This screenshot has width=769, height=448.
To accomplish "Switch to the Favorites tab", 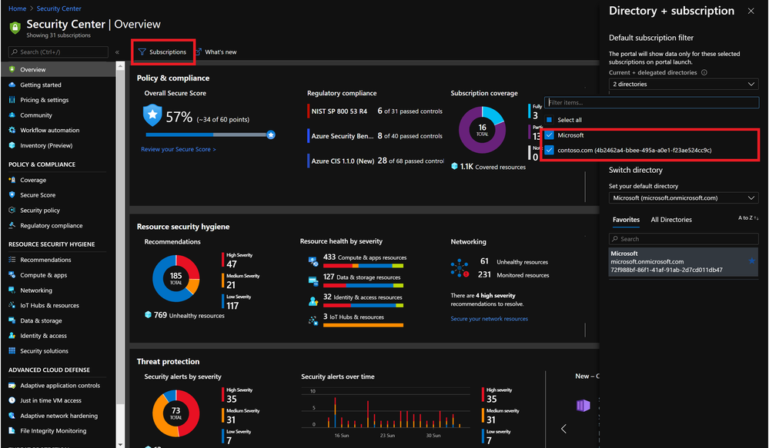I will 626,220.
